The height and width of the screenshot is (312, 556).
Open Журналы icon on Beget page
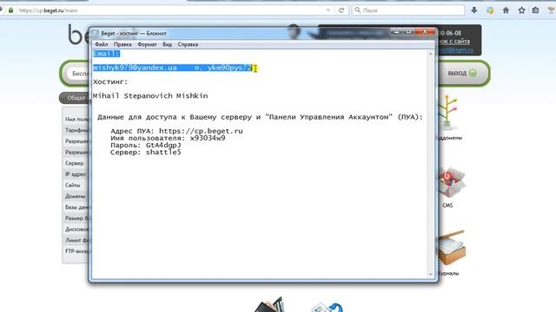(x=451, y=249)
